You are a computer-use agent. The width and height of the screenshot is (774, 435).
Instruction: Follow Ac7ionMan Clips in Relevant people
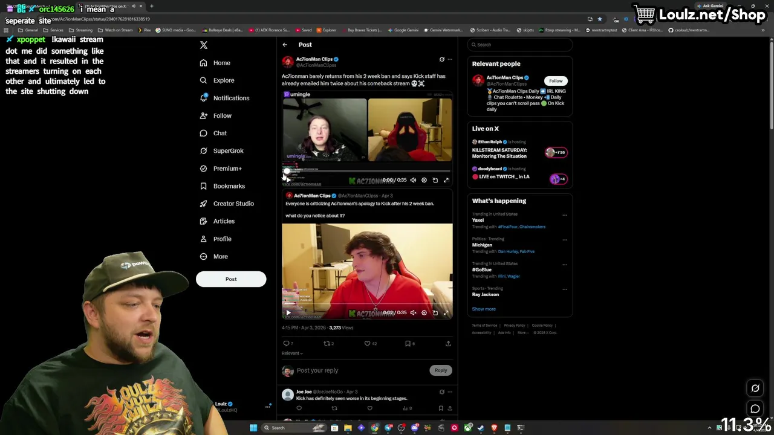(x=556, y=80)
